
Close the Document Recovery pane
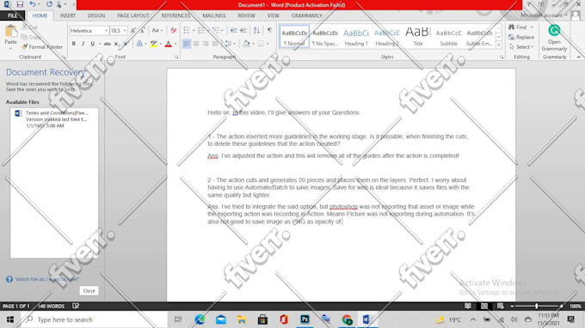point(89,291)
